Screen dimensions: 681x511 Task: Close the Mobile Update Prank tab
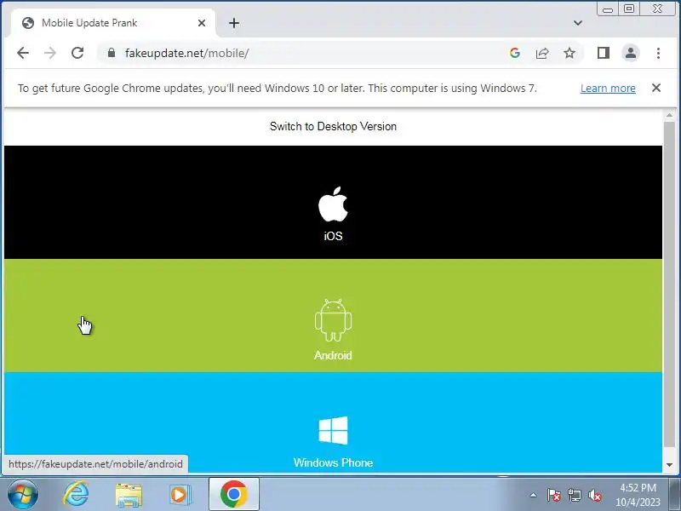(x=202, y=23)
